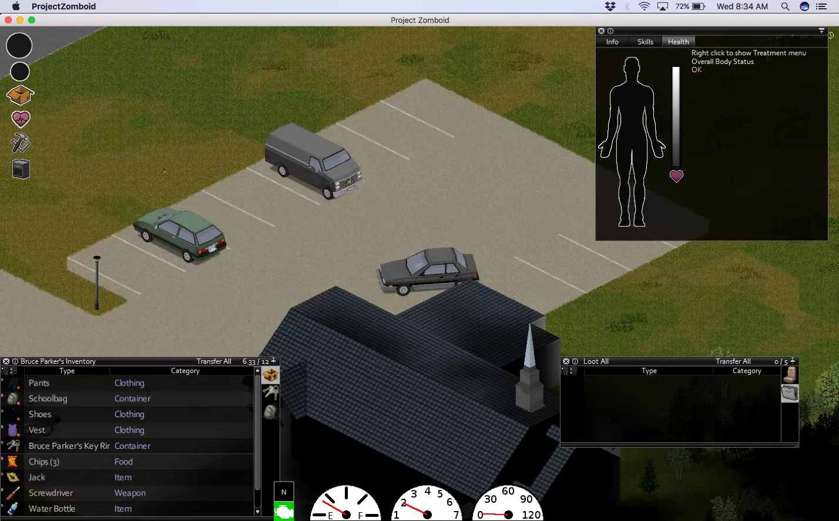Image resolution: width=839 pixels, height=521 pixels.
Task: Click the N gear indicator on dashboard
Action: [x=284, y=492]
